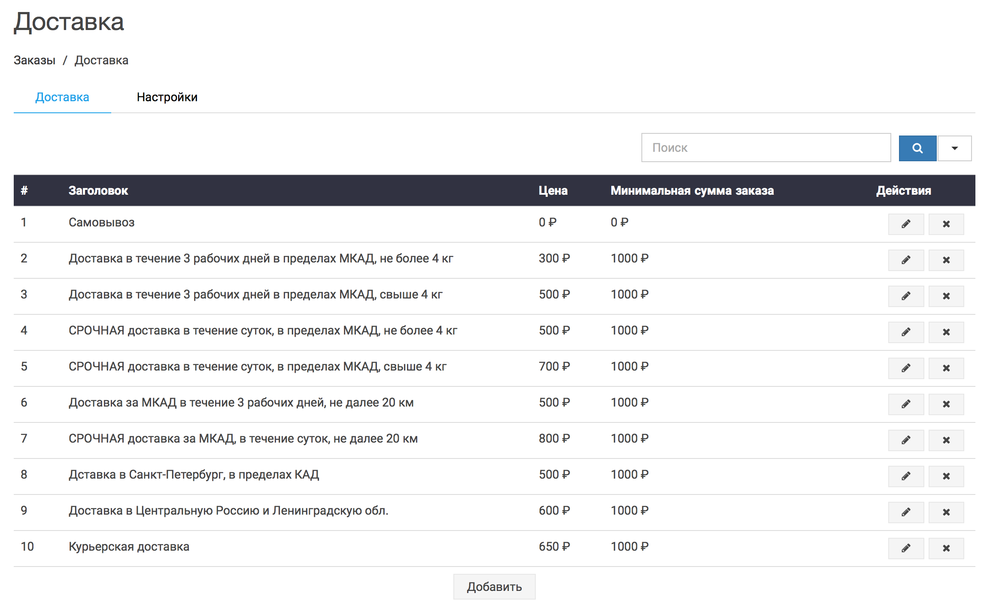Edit row 7 СРОЧНАЯ доставка за МКАД
990x615 pixels.
[905, 440]
